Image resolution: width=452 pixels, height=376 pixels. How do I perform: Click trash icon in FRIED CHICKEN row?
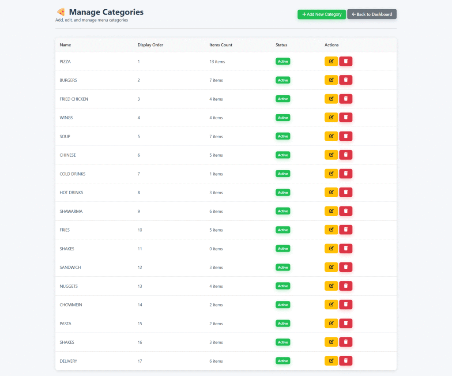tap(346, 99)
